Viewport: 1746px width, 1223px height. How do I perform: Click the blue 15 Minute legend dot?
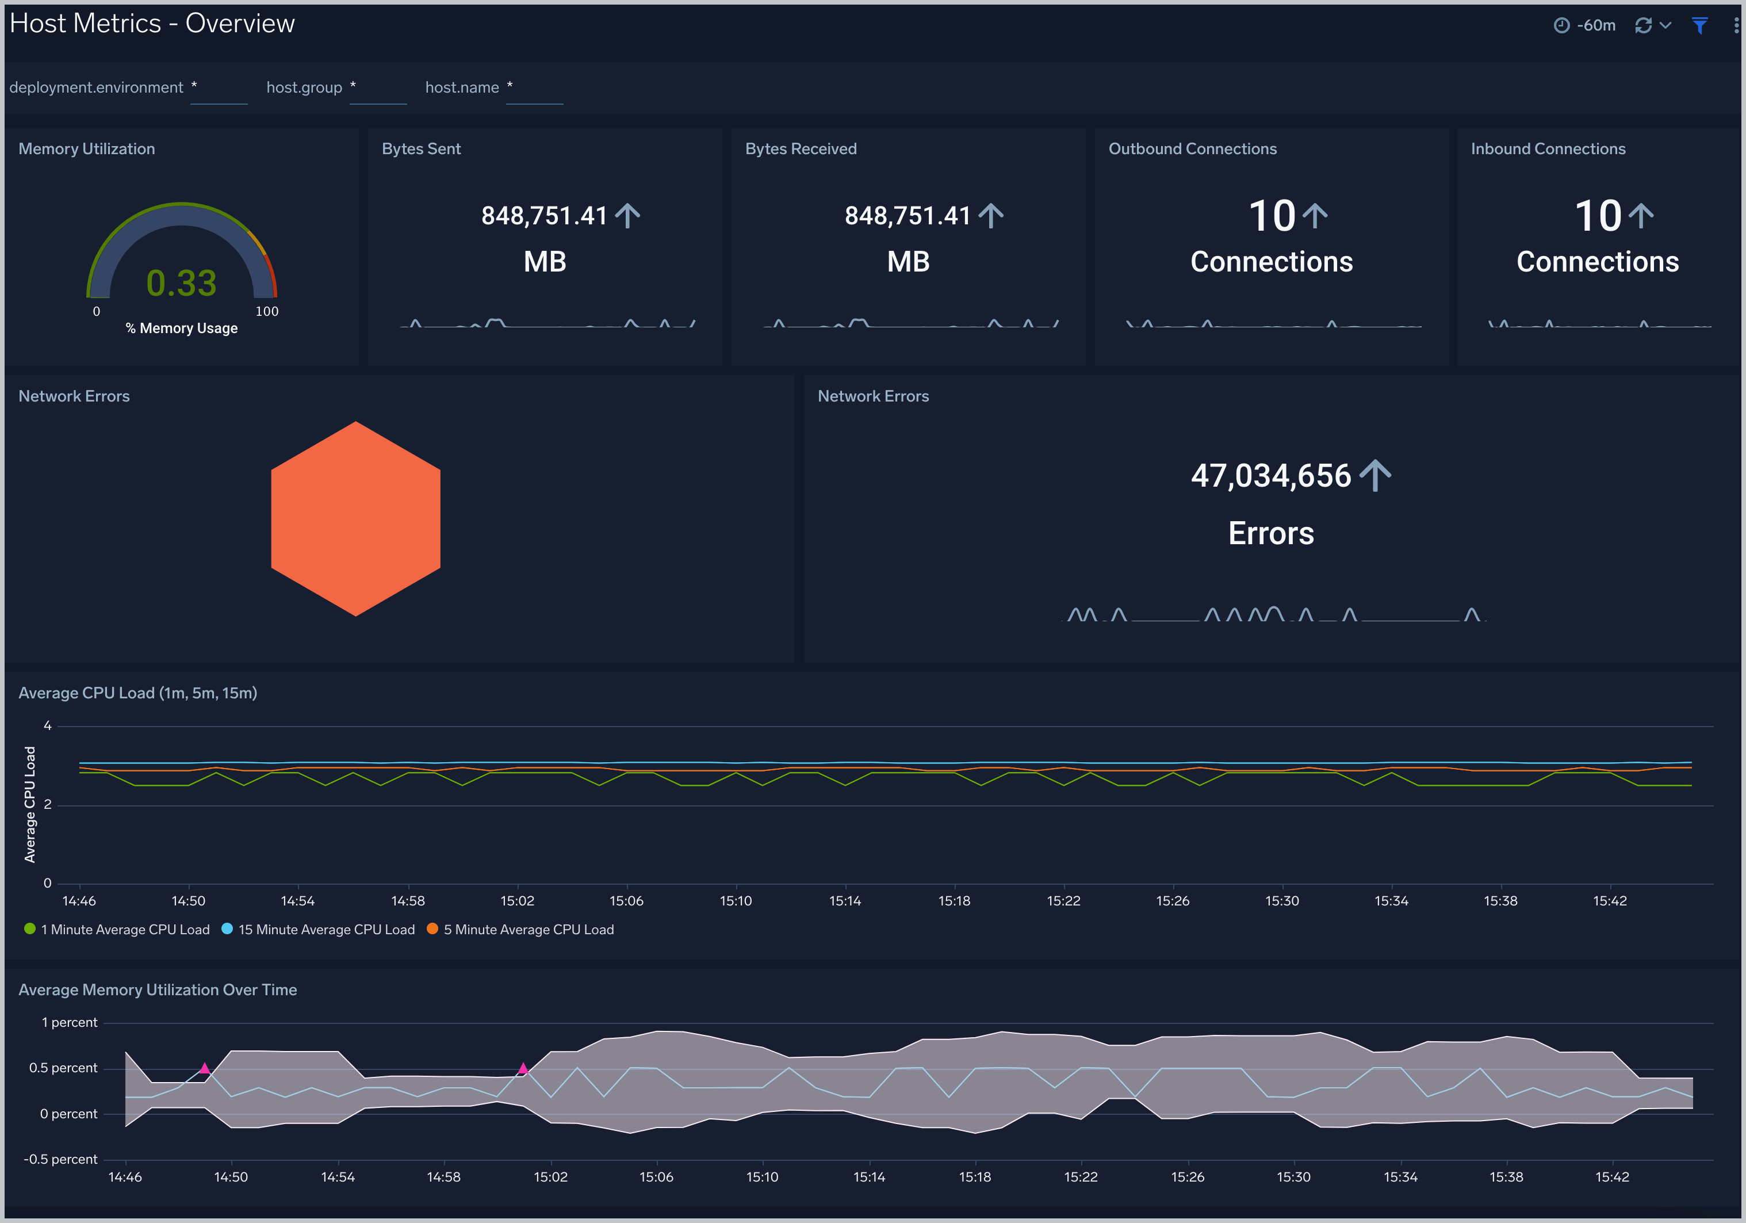click(227, 928)
